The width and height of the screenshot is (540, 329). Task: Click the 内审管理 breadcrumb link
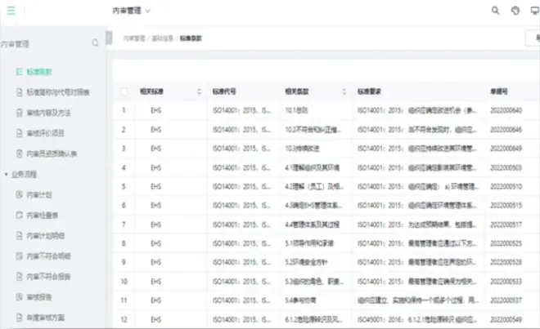point(133,38)
